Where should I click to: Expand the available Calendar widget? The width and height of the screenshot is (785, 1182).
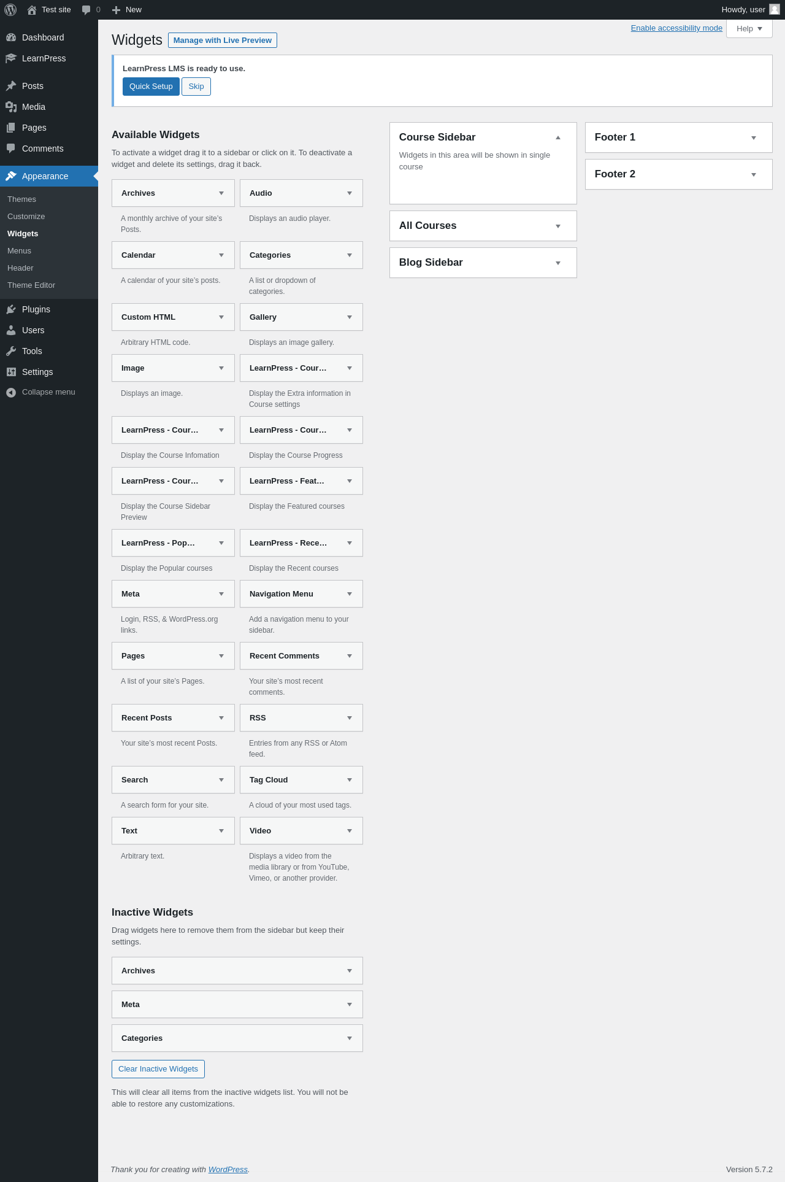click(221, 255)
